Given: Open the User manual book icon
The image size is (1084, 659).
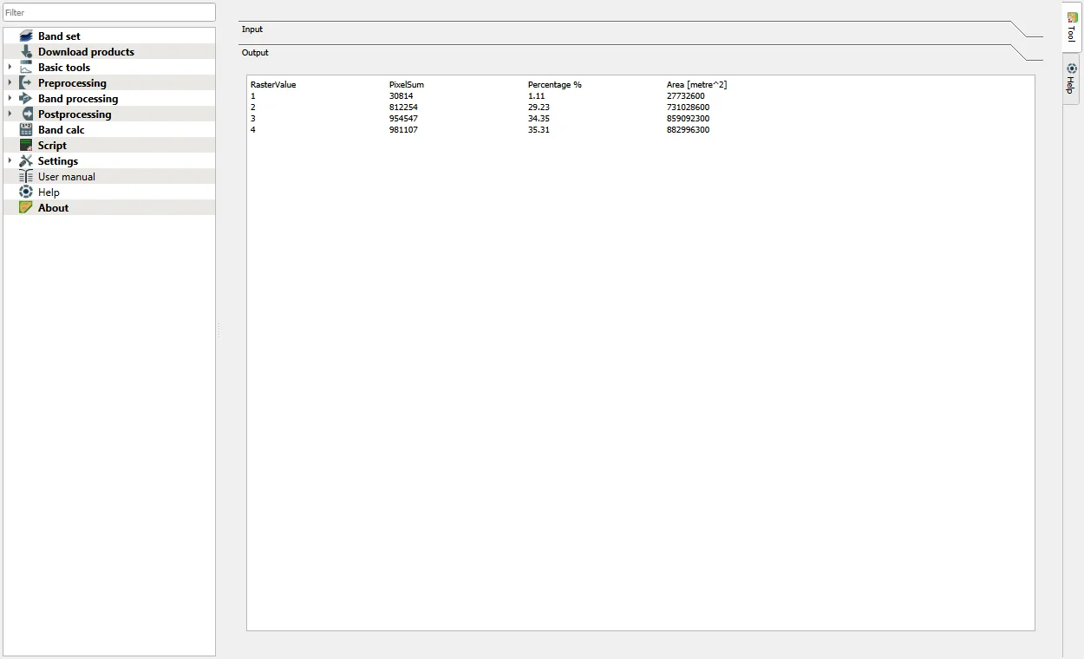Looking at the screenshot, I should click(26, 177).
